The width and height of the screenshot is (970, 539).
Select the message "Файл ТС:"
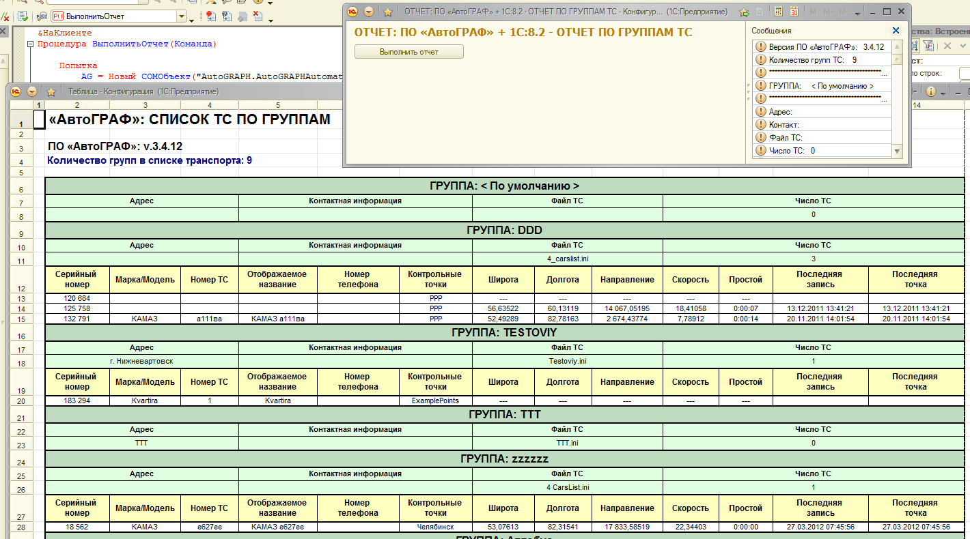(822, 138)
